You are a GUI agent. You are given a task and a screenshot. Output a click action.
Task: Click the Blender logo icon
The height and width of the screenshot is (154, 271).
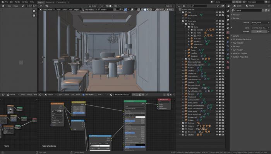pos(2,2)
